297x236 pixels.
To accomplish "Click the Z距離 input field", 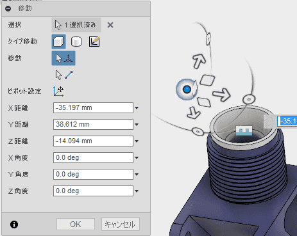I will click(93, 141).
